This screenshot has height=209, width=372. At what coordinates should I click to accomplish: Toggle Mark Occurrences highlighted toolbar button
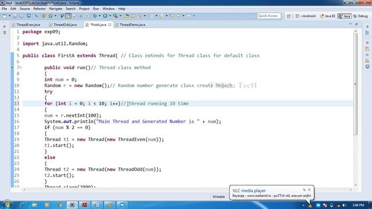[x=69, y=16]
